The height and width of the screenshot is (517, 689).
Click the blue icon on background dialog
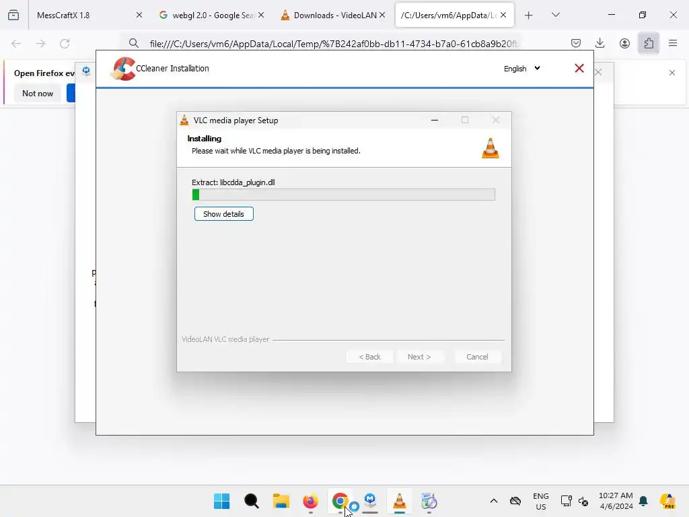coord(86,71)
